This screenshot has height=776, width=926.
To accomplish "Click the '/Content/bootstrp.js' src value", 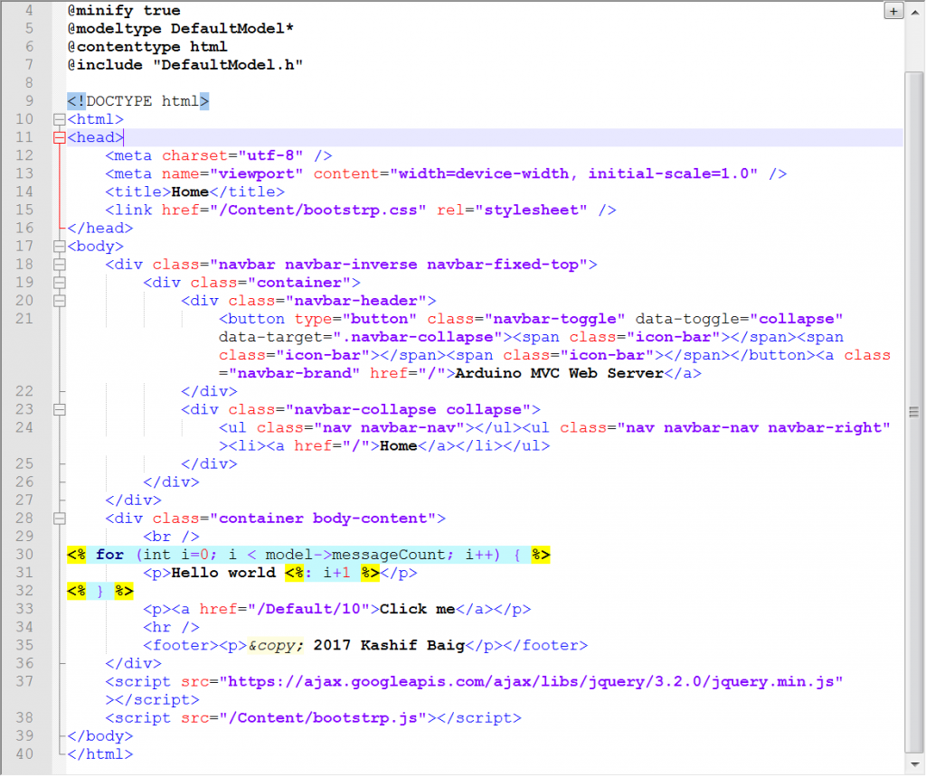I will pyautogui.click(x=323, y=718).
